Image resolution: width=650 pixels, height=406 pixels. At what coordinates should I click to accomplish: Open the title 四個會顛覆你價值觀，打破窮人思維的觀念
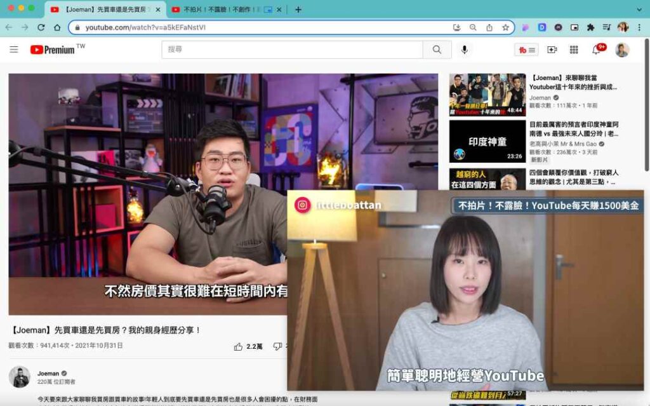point(574,177)
